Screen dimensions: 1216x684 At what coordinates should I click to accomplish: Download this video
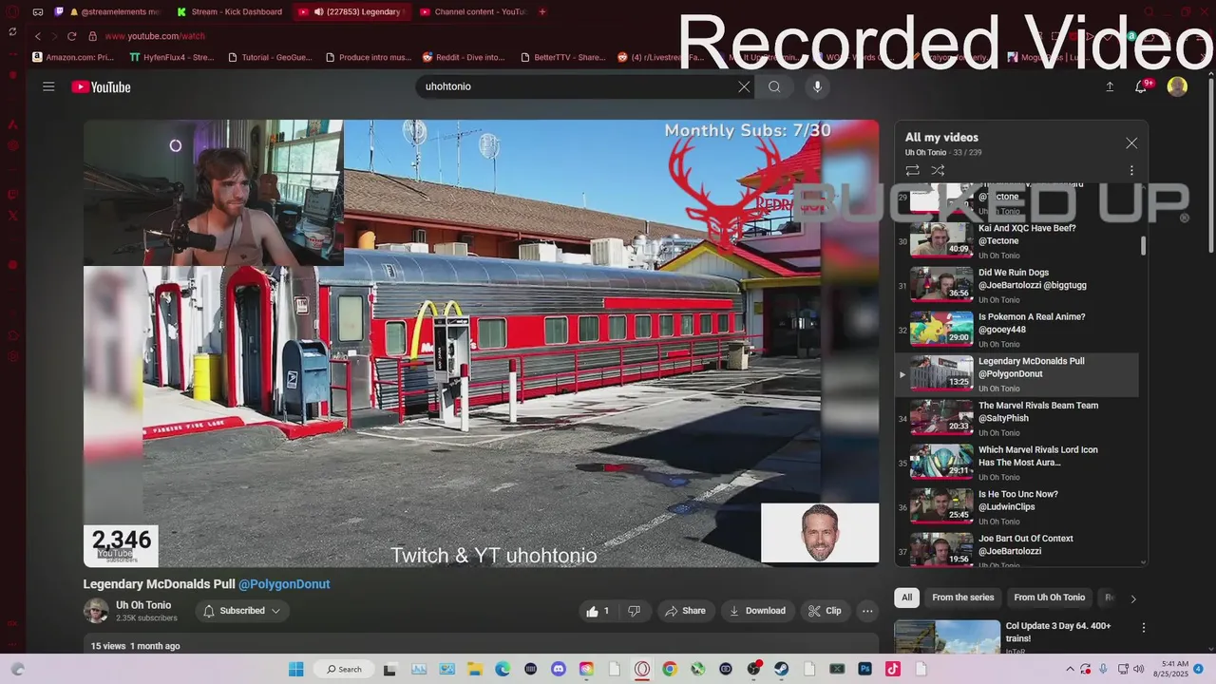point(757,611)
